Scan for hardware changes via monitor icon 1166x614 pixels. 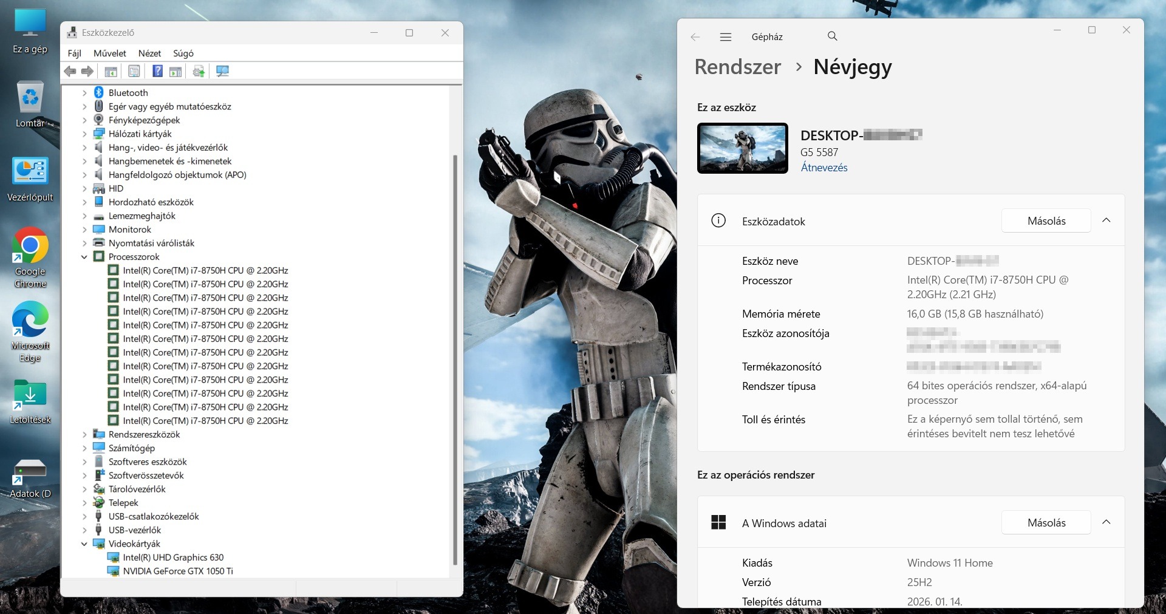(x=223, y=72)
